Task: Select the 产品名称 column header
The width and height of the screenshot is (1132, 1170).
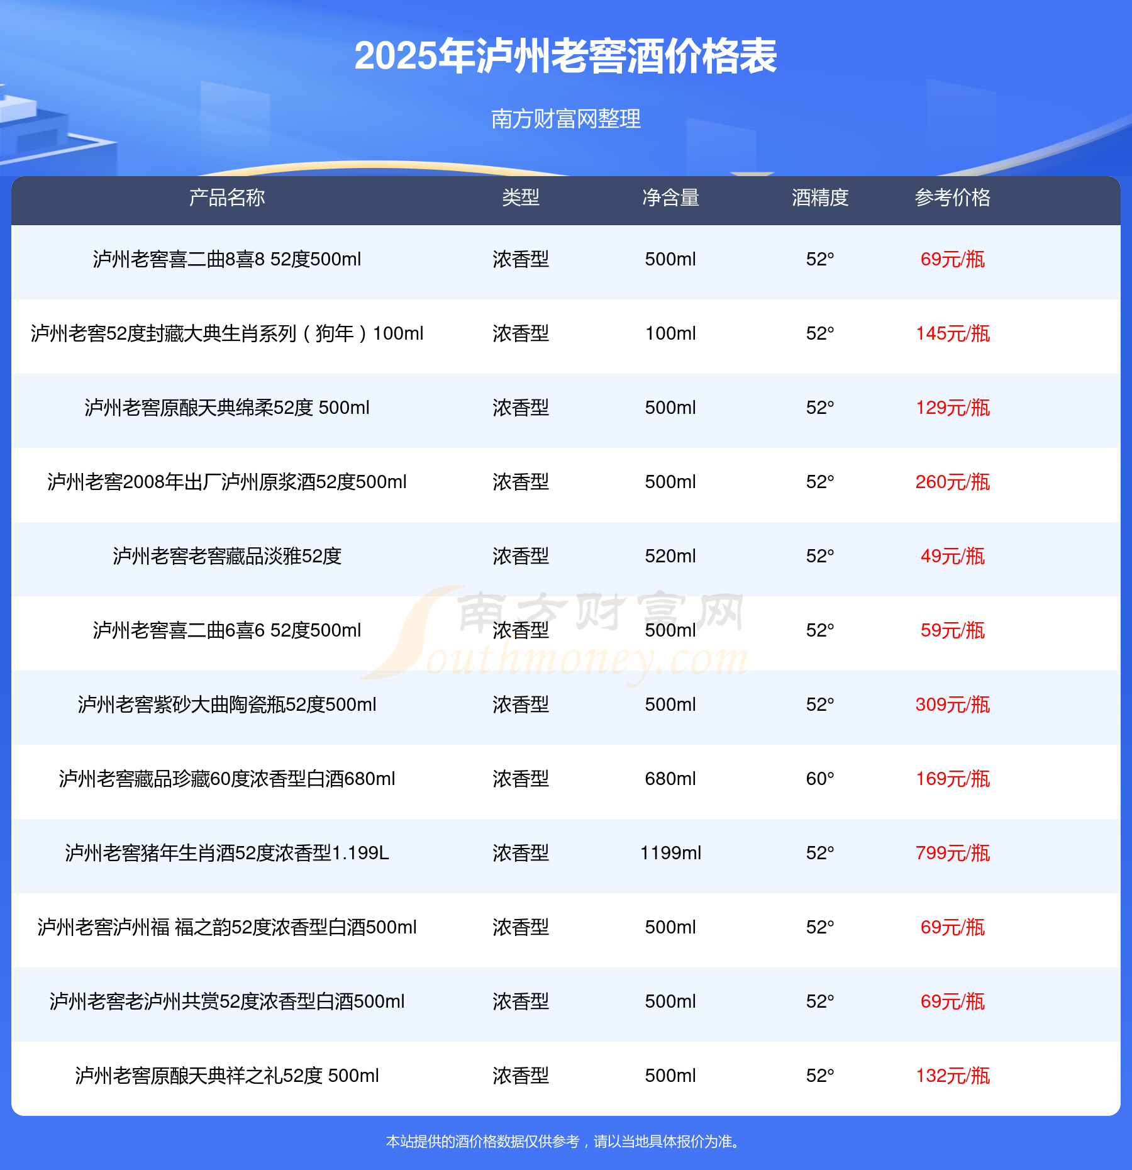Action: (x=227, y=198)
